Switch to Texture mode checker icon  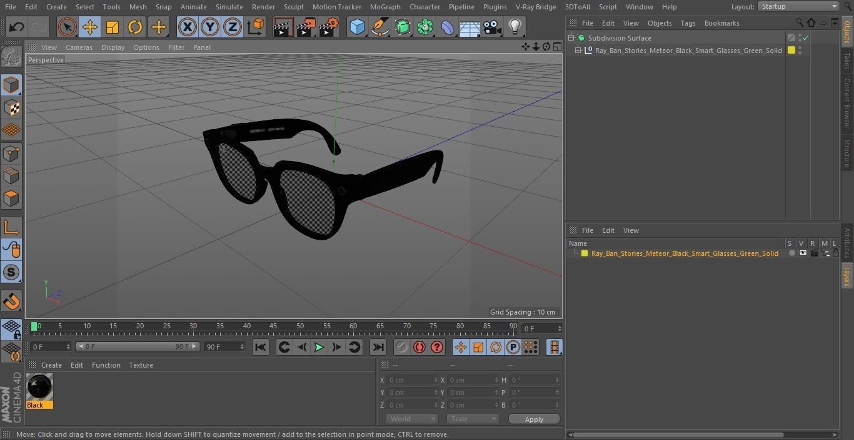[11, 107]
